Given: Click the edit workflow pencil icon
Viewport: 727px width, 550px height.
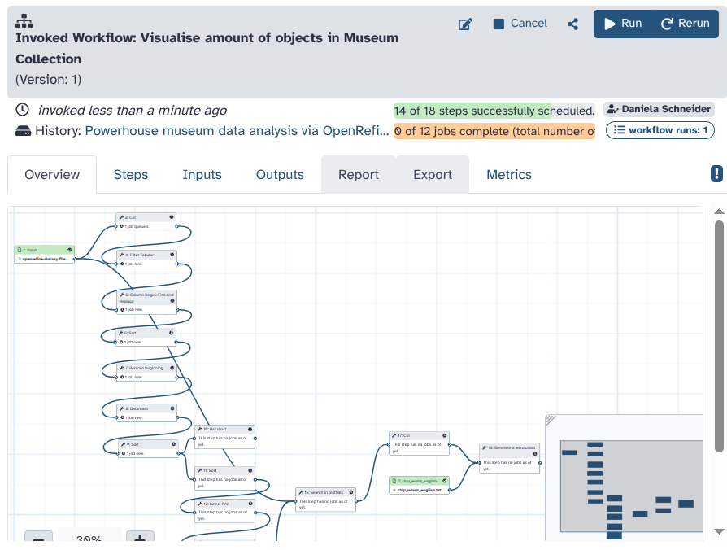Looking at the screenshot, I should tap(465, 24).
